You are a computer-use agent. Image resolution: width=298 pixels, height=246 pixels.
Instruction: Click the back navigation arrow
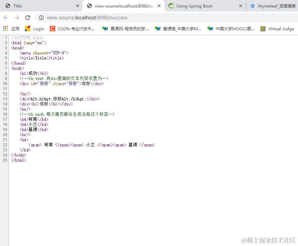pos(6,18)
